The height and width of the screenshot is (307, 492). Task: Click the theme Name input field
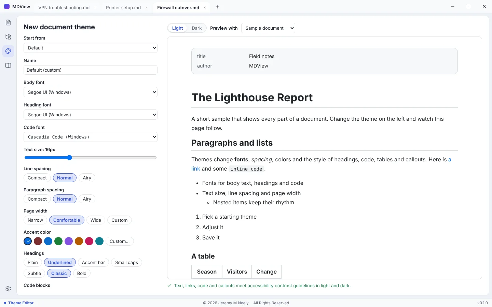pyautogui.click(x=91, y=70)
